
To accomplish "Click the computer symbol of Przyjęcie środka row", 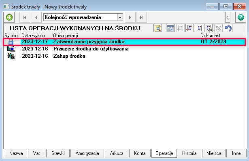I will tap(11, 49).
